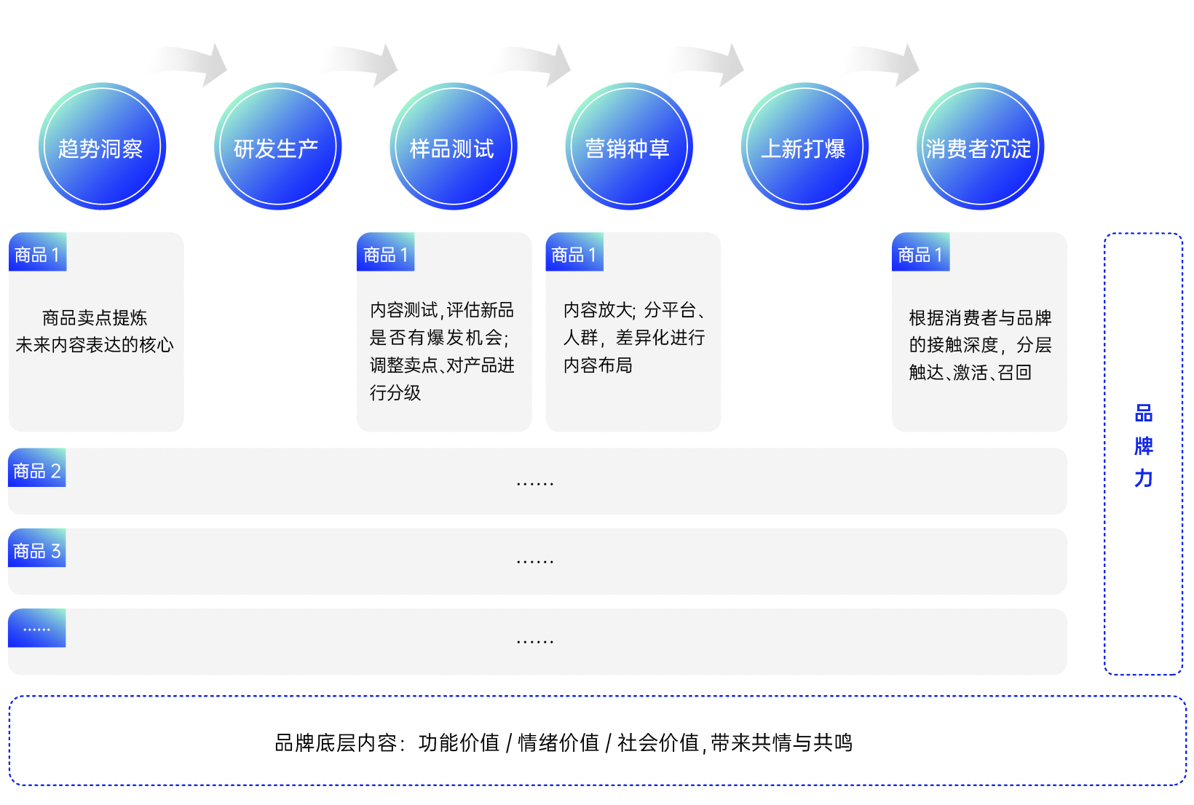This screenshot has height=805, width=1194.
Task: Click the 商品 1 tag above 内容放大 card
Action: (x=574, y=255)
